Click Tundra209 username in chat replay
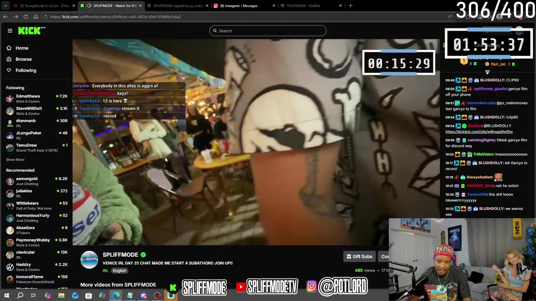Image resolution: width=536 pixels, height=301 pixels. (477, 194)
